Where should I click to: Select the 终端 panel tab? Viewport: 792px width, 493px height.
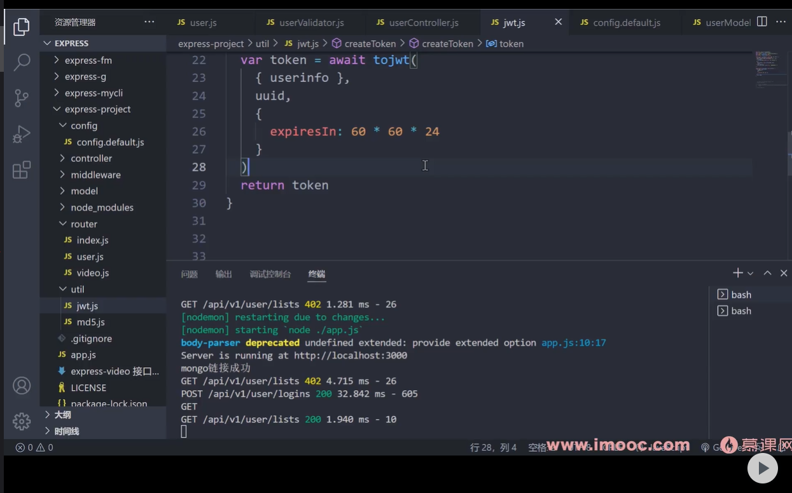click(x=317, y=274)
